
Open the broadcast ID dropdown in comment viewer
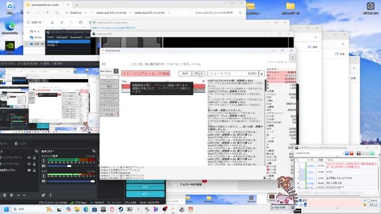[x=343, y=153]
